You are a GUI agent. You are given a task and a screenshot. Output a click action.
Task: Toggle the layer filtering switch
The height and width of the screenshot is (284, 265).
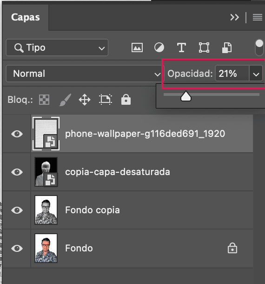(x=259, y=47)
